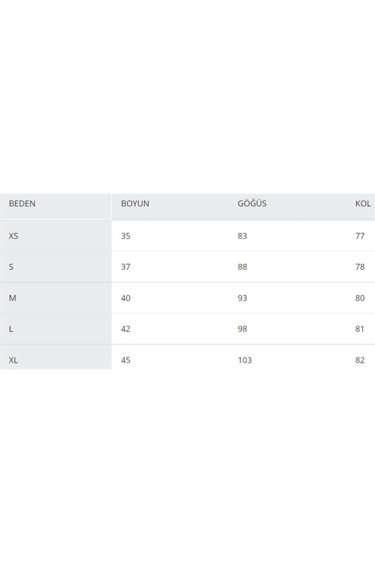Click the XS neck value 35
Image resolution: width=375 pixels, height=563 pixels.
point(126,236)
